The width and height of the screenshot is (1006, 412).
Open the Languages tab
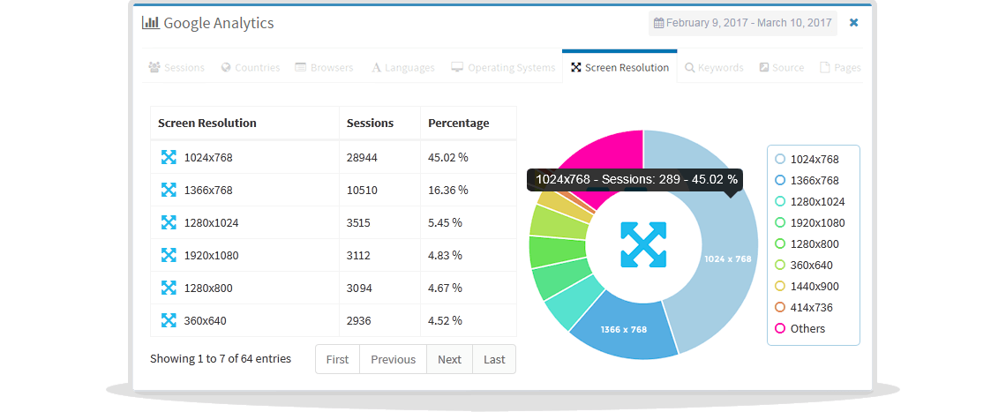click(x=403, y=67)
